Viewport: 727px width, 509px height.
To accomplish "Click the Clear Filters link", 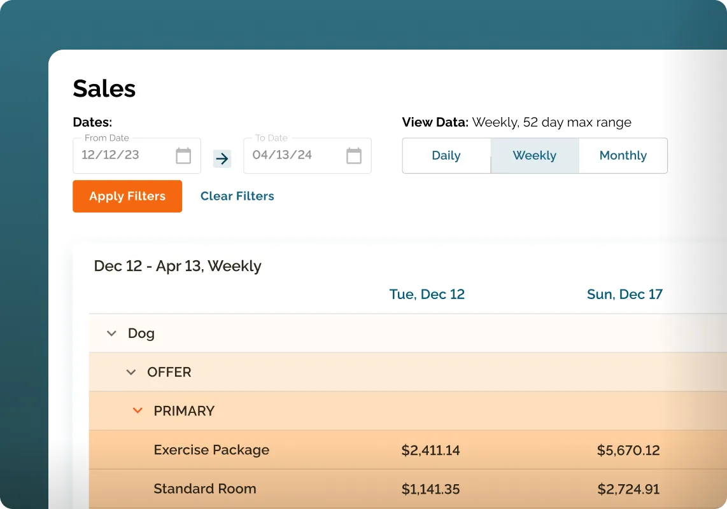I will (237, 196).
